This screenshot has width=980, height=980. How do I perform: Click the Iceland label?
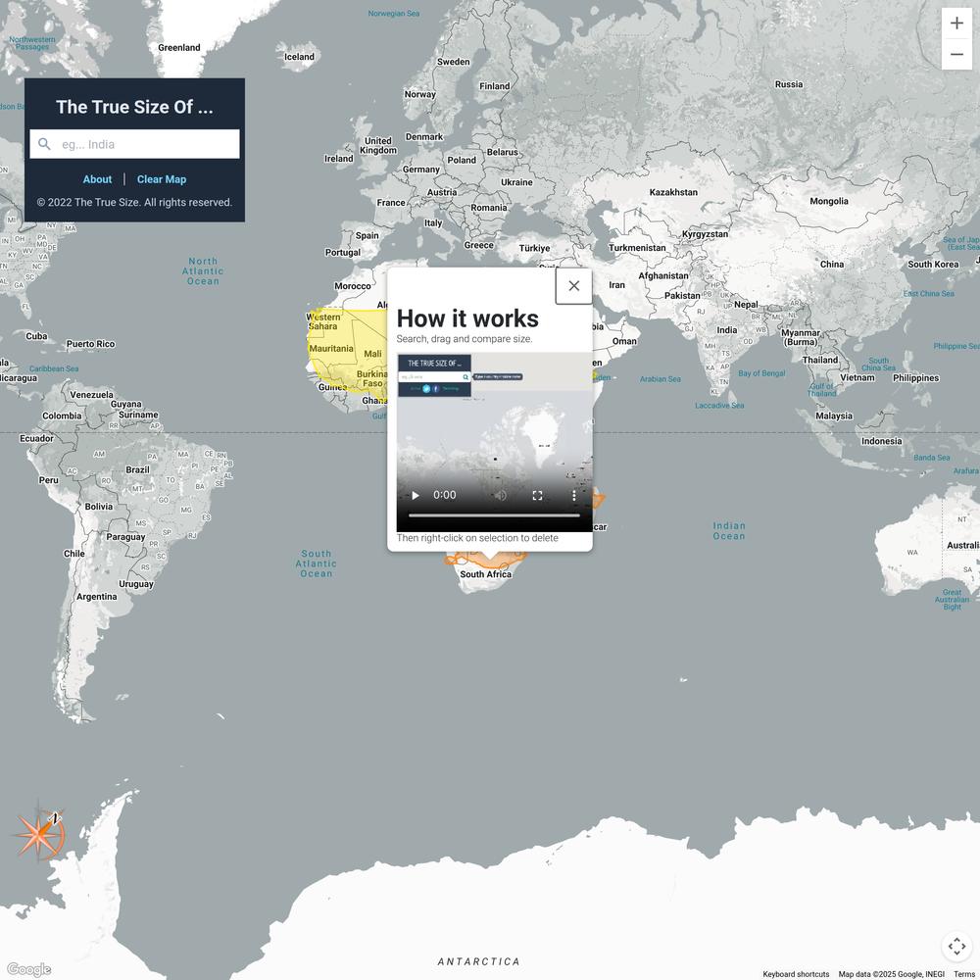[x=299, y=57]
